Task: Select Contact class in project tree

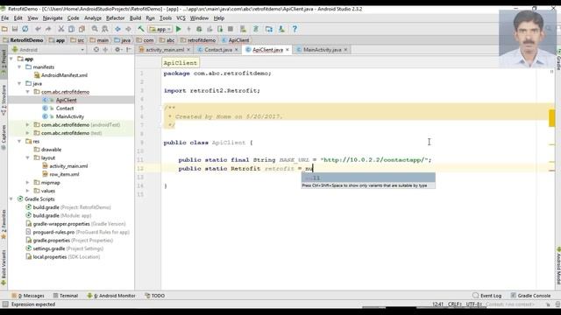Action: (x=65, y=108)
